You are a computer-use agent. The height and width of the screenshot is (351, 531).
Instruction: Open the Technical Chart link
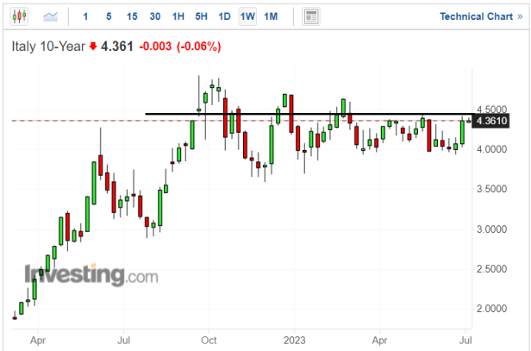click(481, 16)
